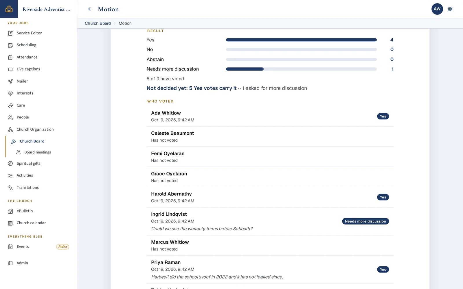
Task: Click Harold Abernathy's Yes badge
Action: click(x=383, y=197)
